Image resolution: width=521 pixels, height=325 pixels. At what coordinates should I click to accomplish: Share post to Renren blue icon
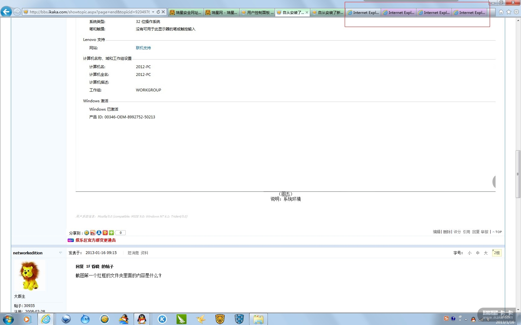pyautogui.click(x=99, y=233)
